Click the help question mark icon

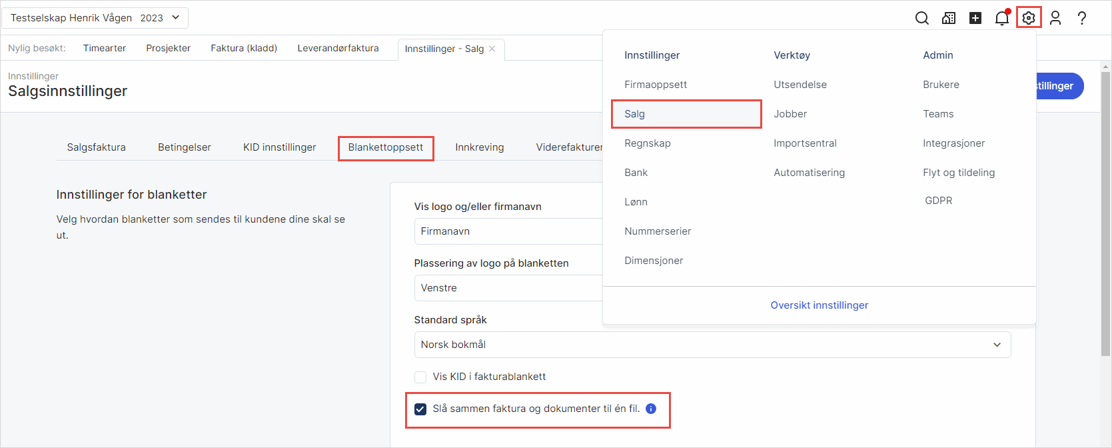1082,18
